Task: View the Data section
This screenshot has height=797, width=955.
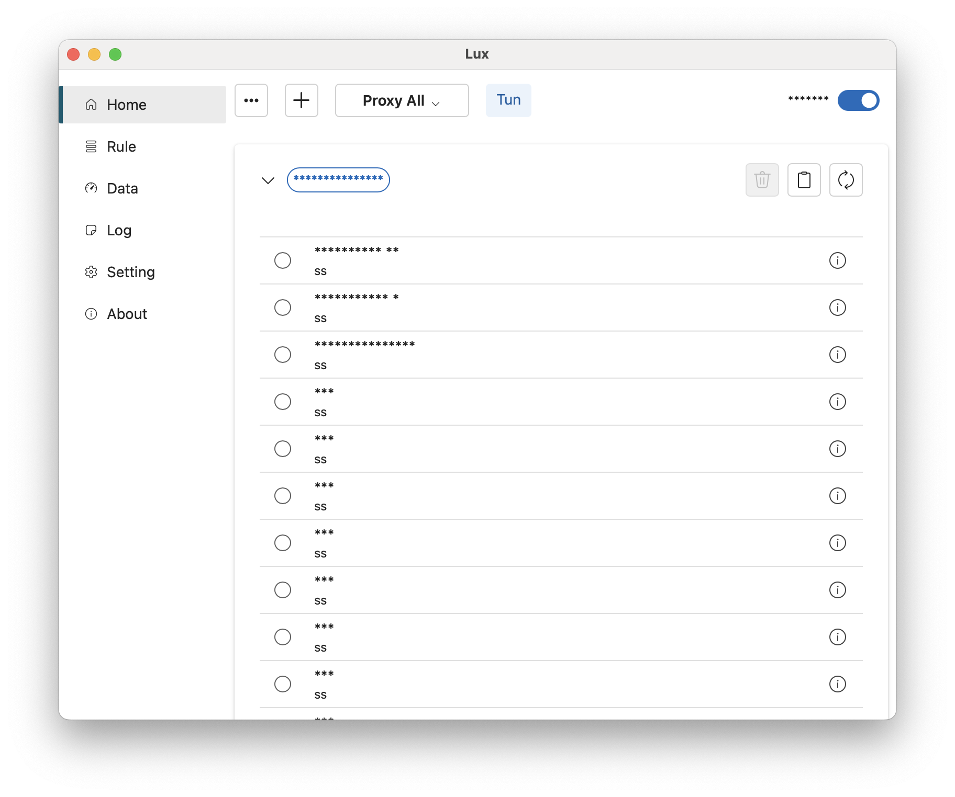Action: tap(122, 188)
